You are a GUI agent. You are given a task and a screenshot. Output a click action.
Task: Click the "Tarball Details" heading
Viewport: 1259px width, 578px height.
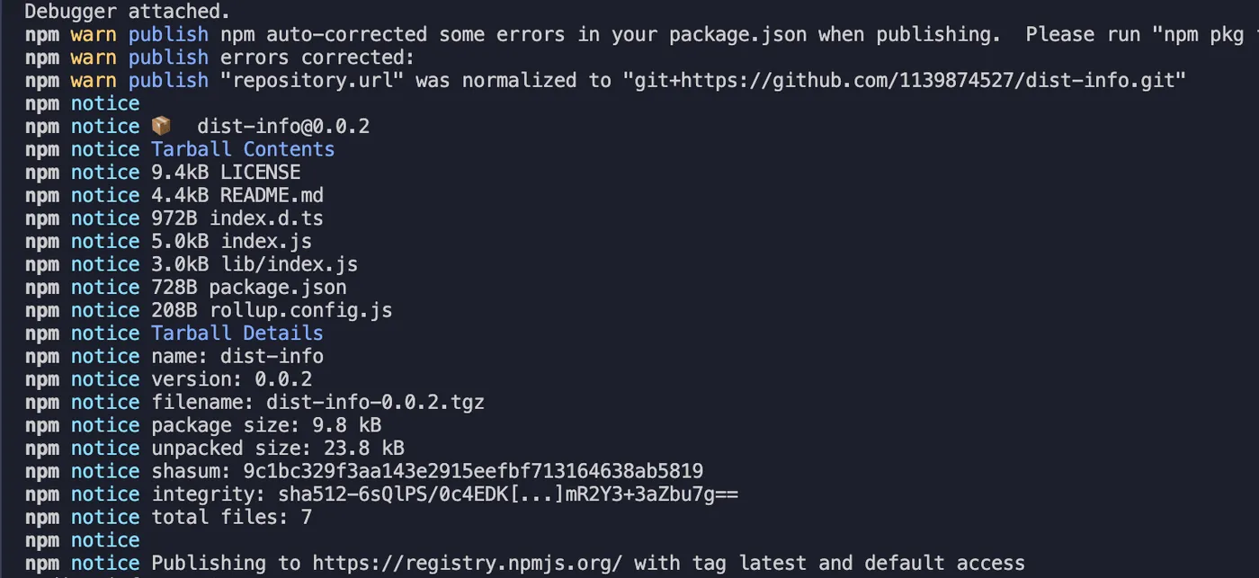click(237, 333)
